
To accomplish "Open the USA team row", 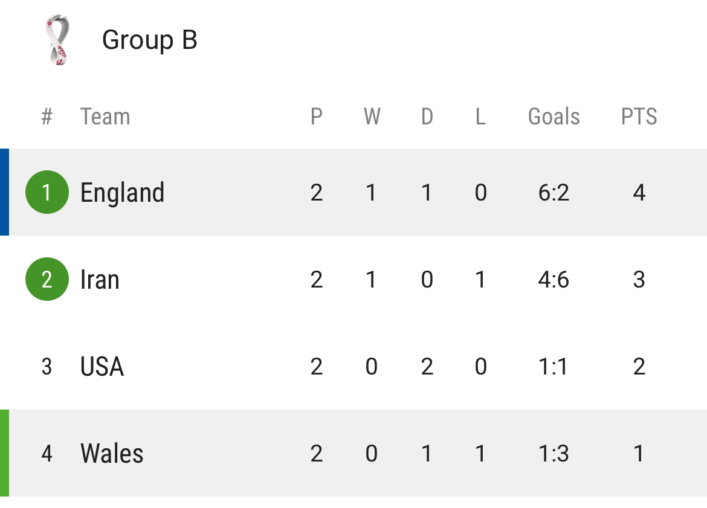I will click(x=353, y=366).
